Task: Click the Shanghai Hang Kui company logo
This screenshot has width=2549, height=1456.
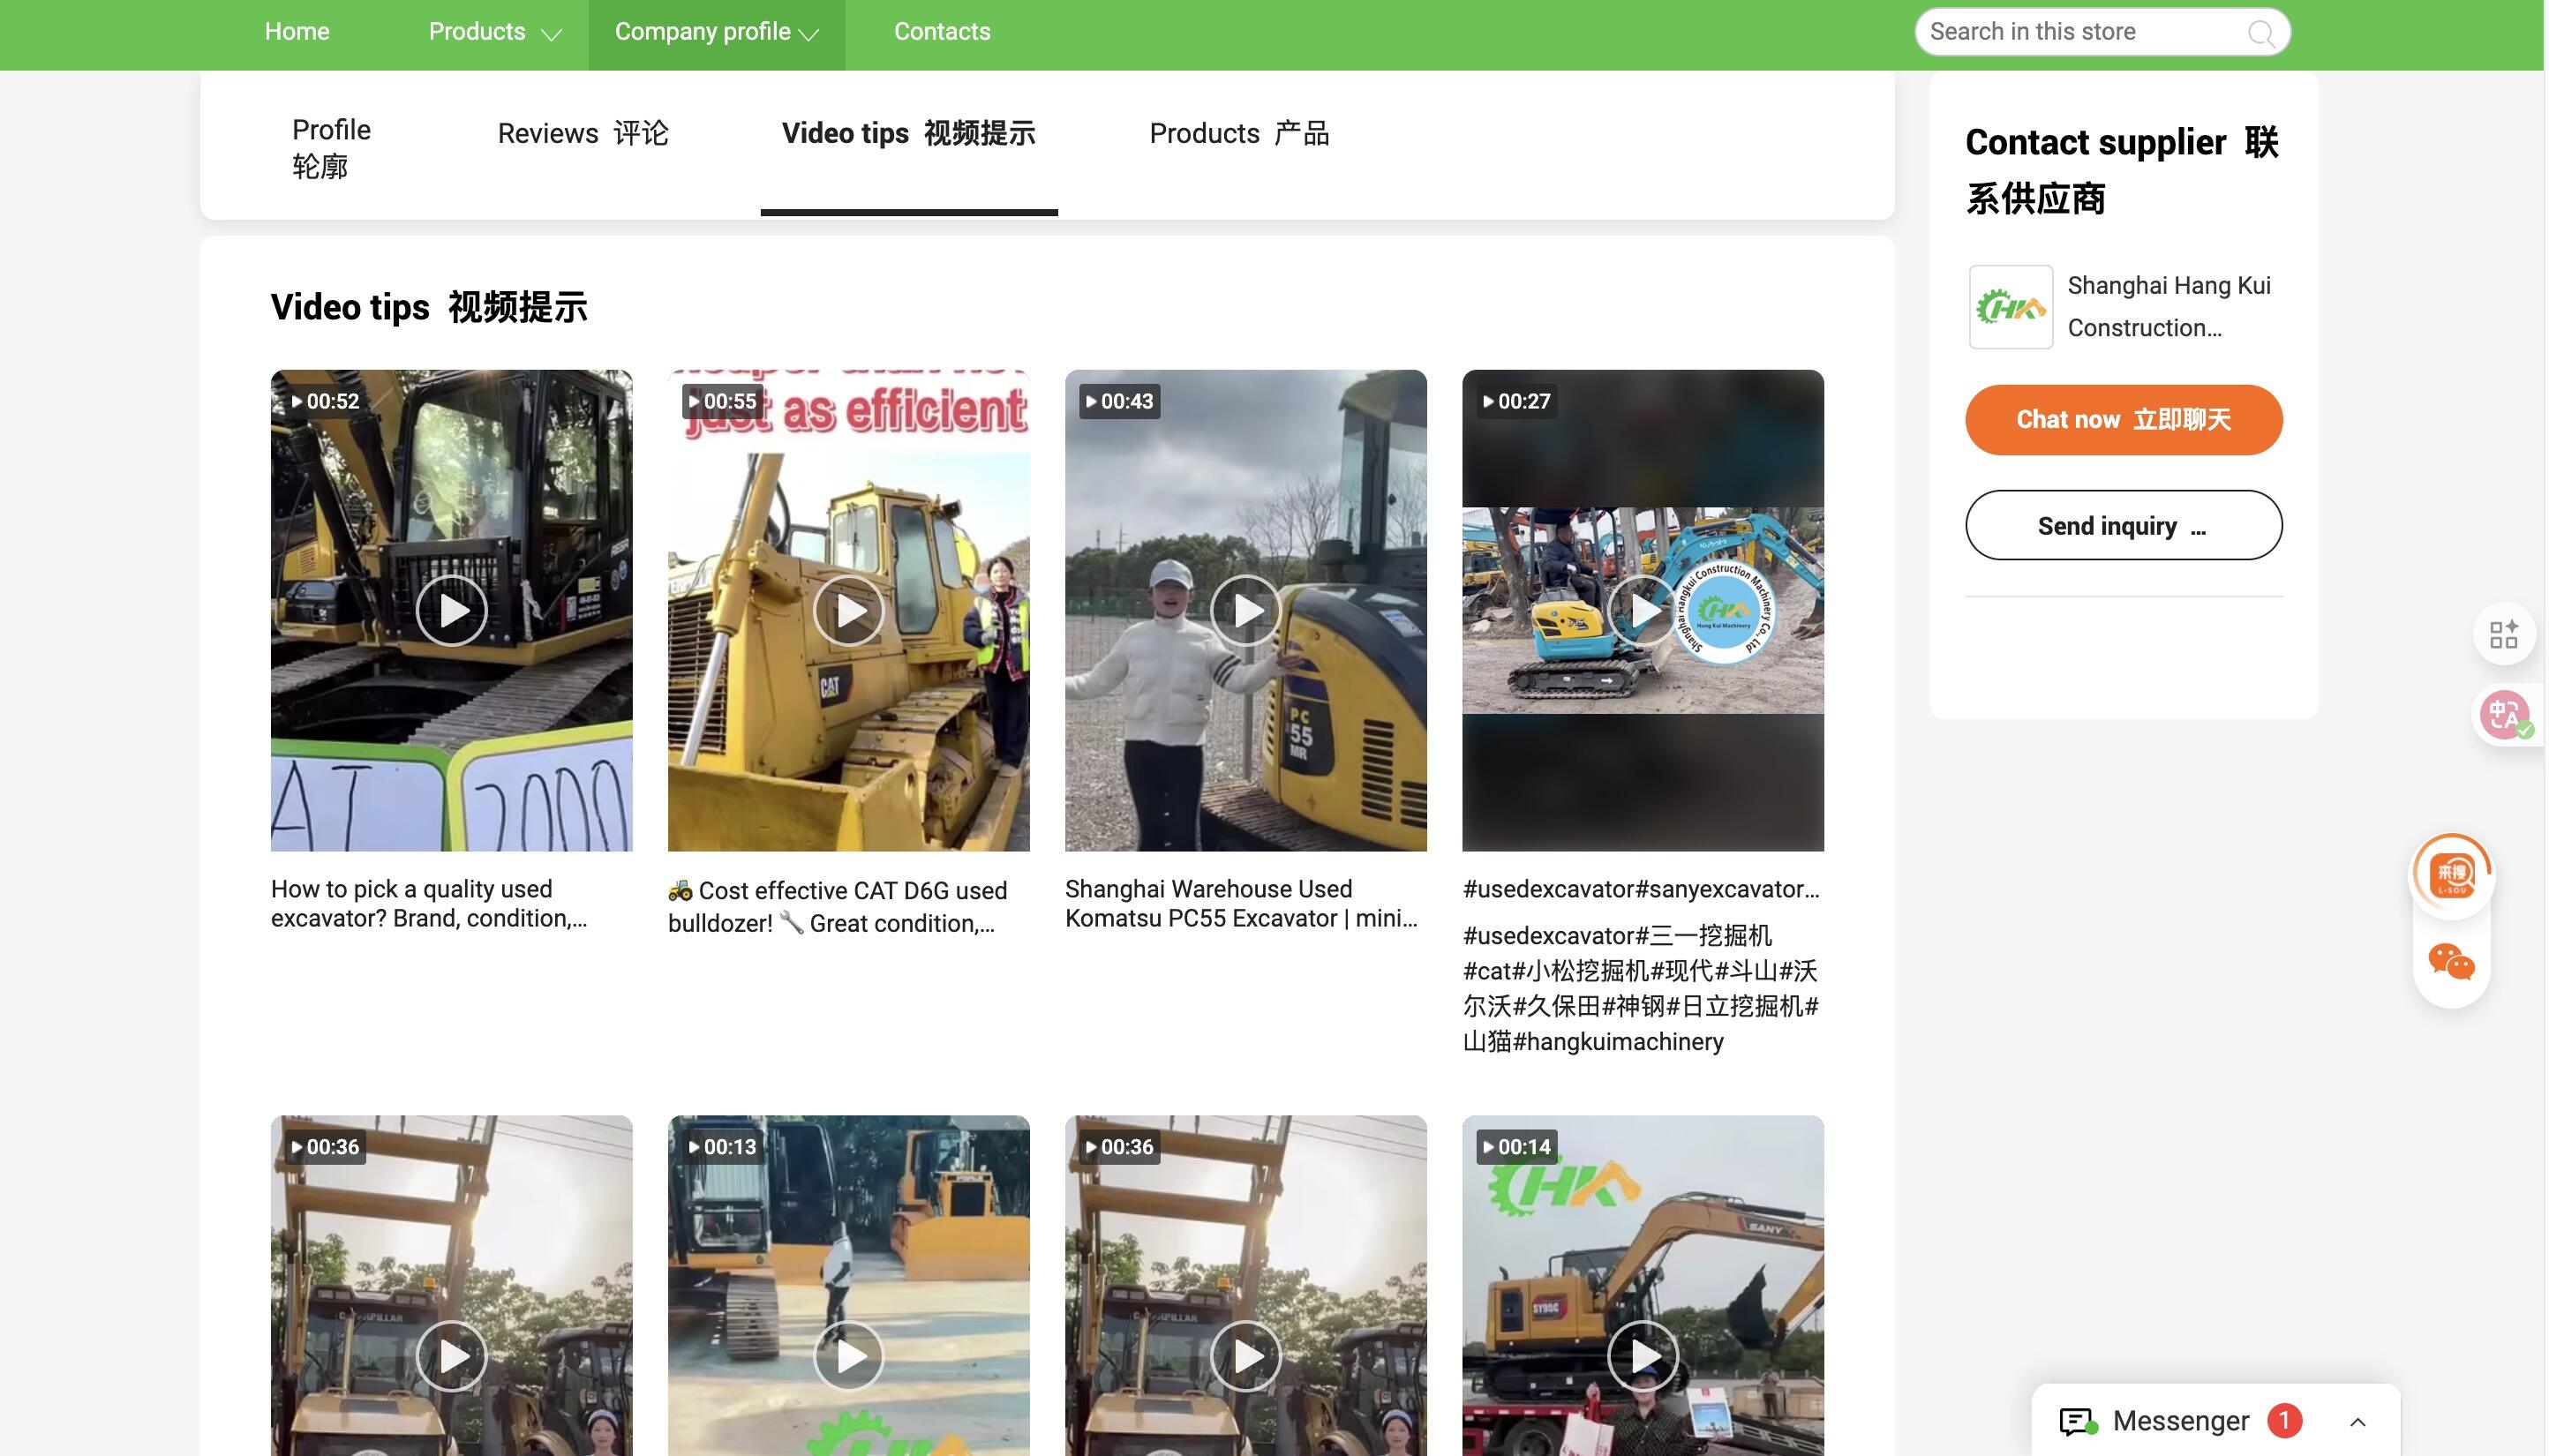Action: pyautogui.click(x=2010, y=307)
